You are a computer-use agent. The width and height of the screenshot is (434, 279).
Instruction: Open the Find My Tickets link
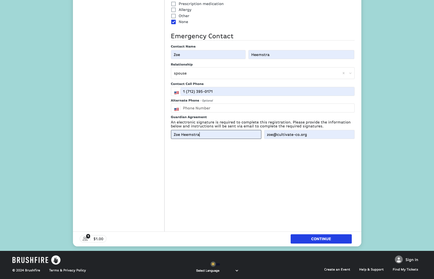pos(405,269)
